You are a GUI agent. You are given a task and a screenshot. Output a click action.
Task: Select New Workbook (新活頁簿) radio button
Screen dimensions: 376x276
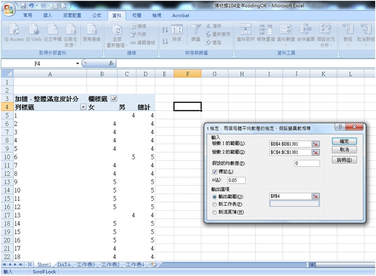coord(215,212)
